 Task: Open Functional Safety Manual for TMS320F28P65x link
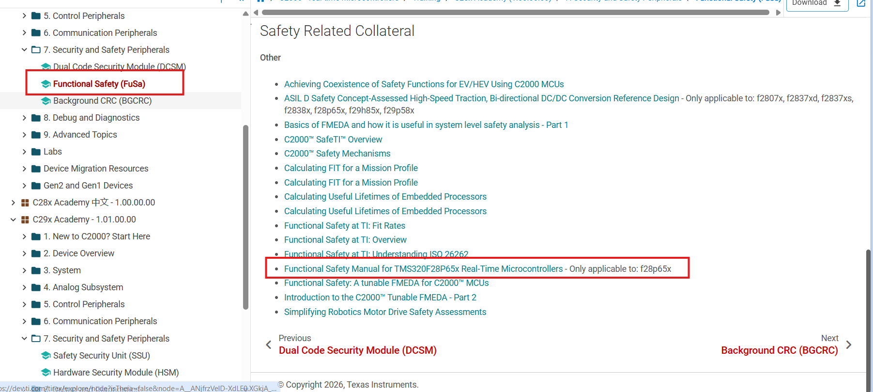click(x=423, y=269)
